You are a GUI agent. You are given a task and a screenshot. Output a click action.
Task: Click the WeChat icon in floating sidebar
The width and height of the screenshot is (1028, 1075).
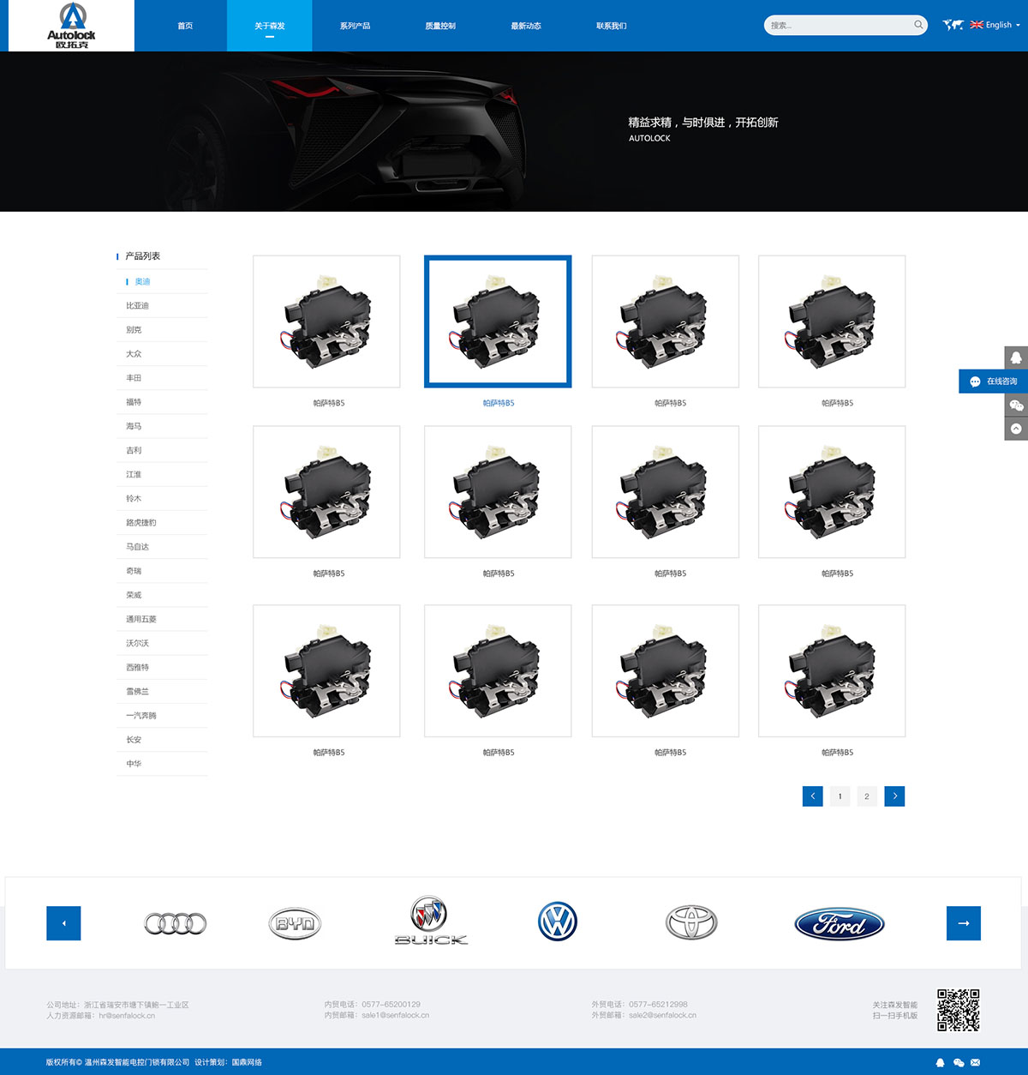click(x=1016, y=405)
